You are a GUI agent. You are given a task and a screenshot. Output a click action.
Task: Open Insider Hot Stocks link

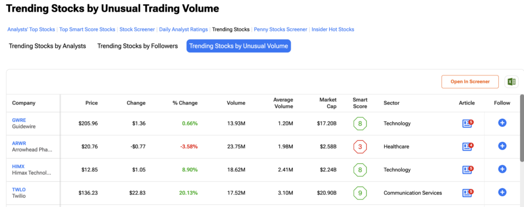pyautogui.click(x=333, y=29)
